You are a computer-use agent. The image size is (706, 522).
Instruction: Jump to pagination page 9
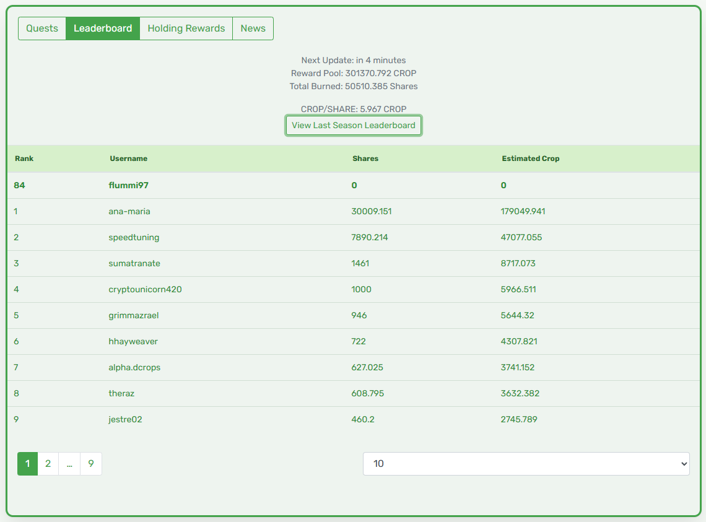(x=91, y=463)
